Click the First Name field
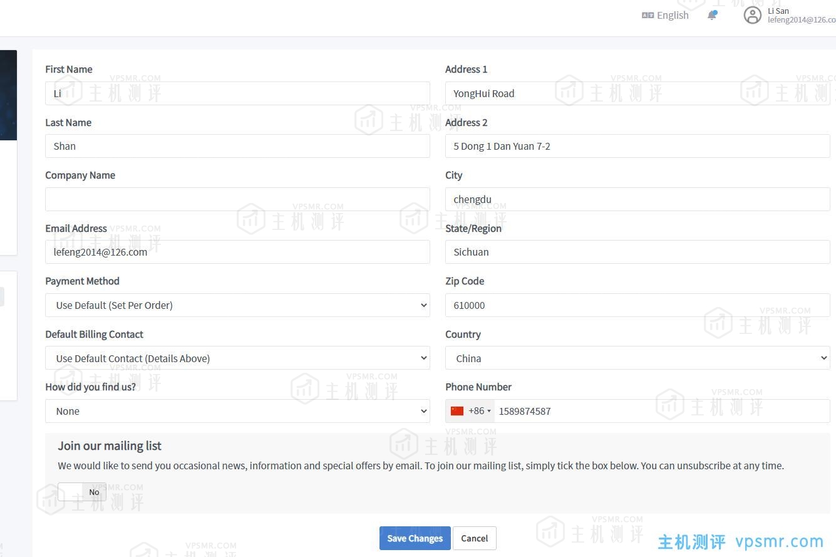 [237, 93]
